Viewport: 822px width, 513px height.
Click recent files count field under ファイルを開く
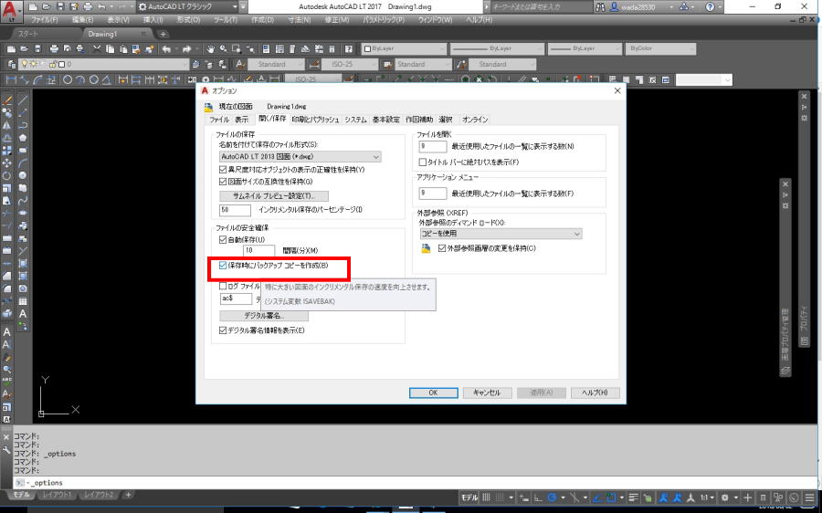click(433, 146)
